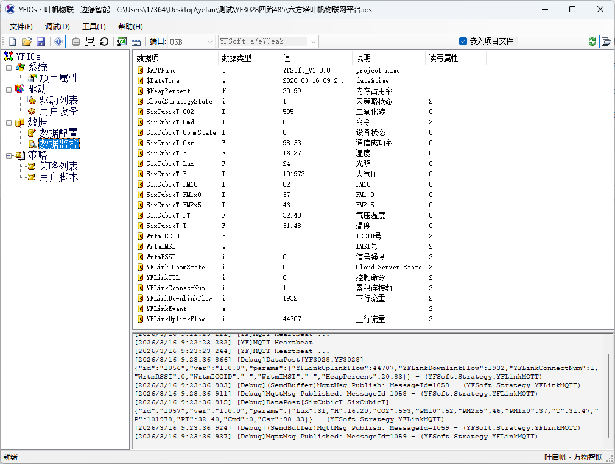
Task: Collapse the 系统 tree node
Action: (9, 68)
